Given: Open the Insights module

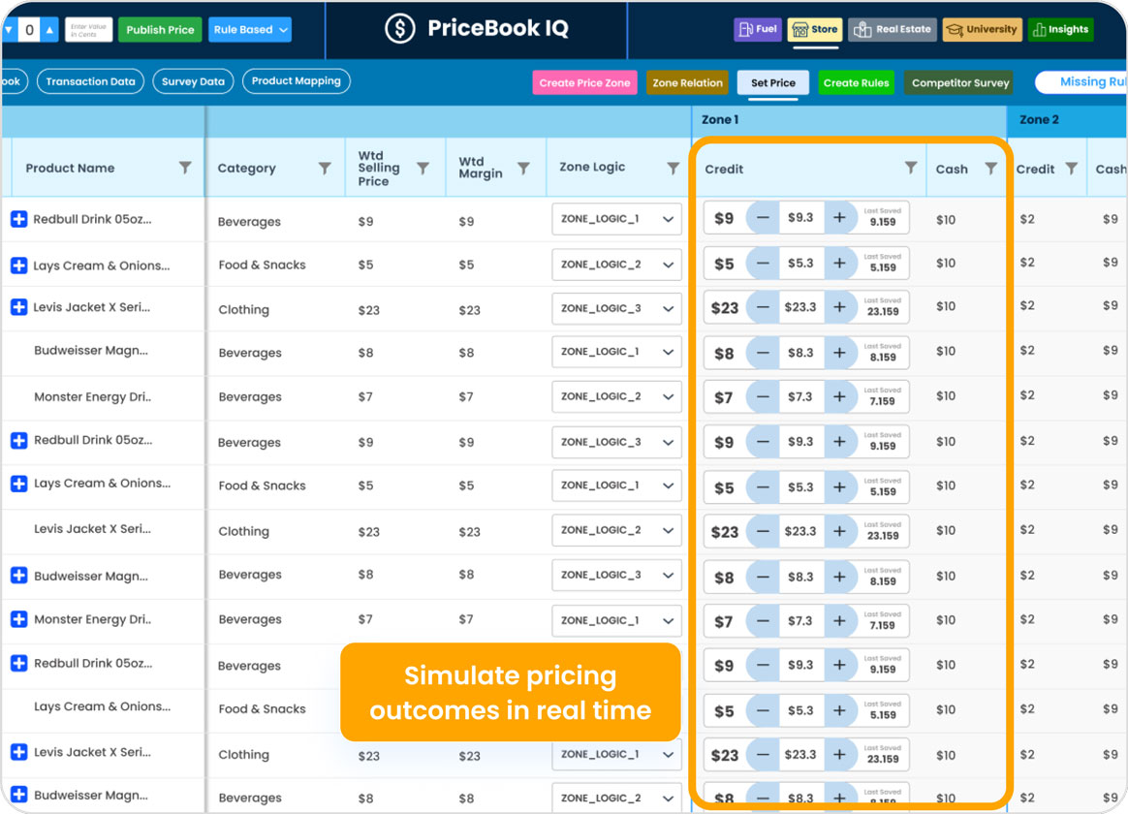Looking at the screenshot, I should (x=1060, y=29).
